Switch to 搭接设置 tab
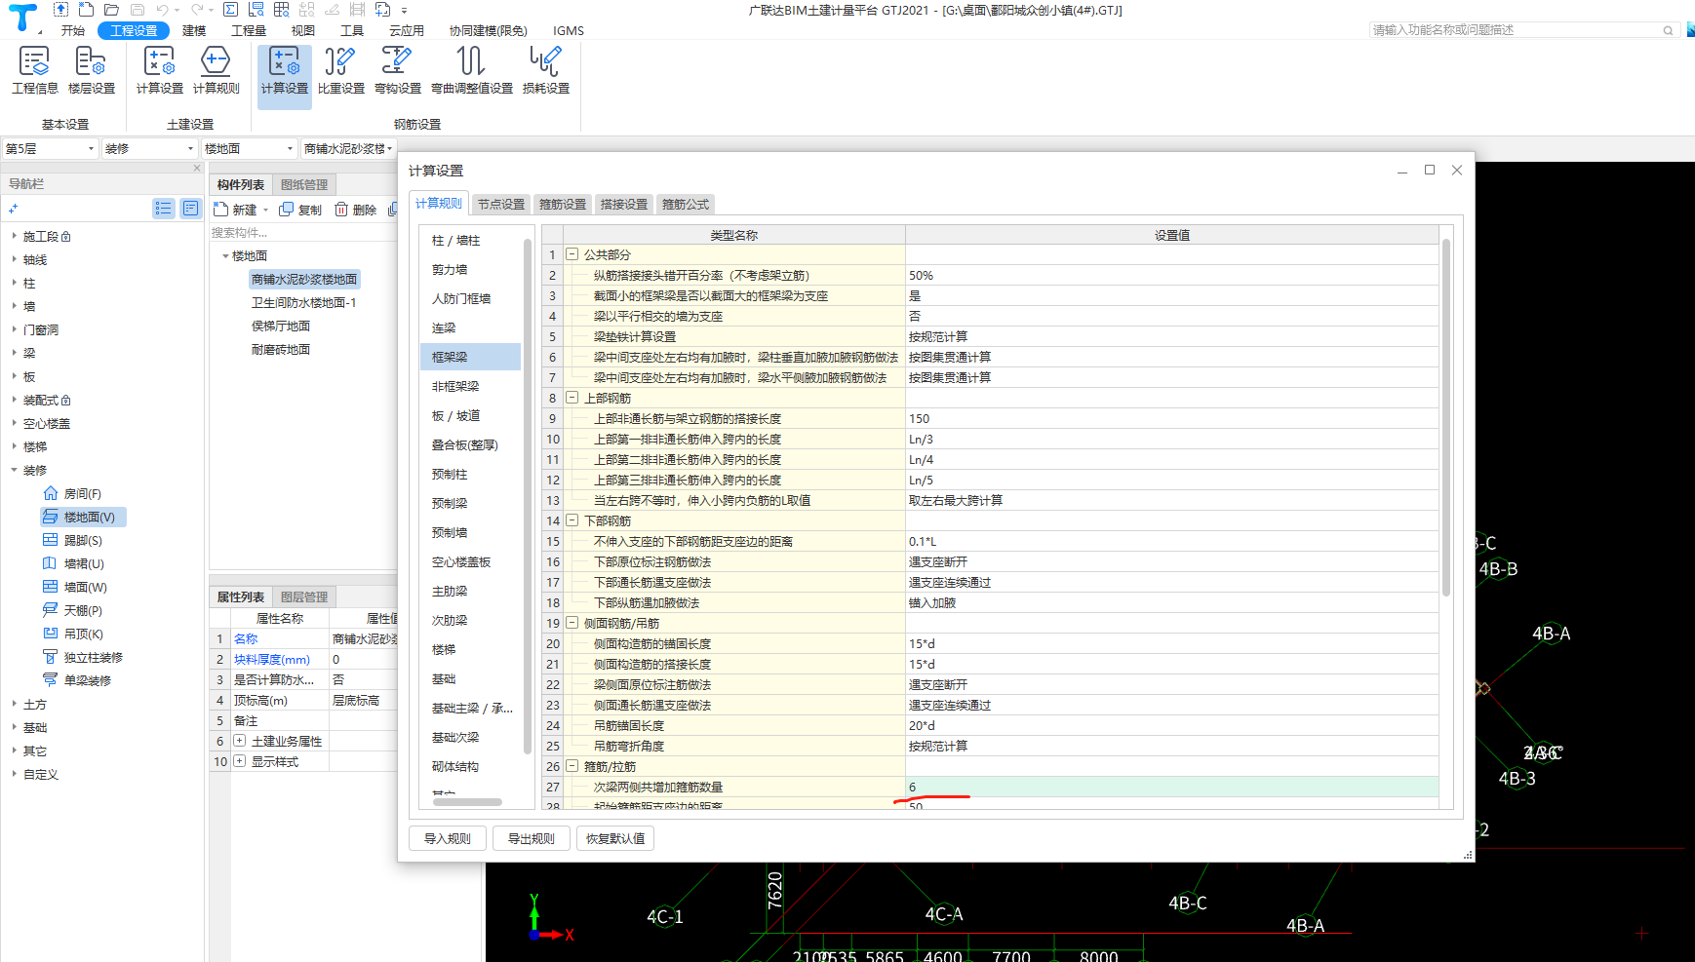 (624, 205)
